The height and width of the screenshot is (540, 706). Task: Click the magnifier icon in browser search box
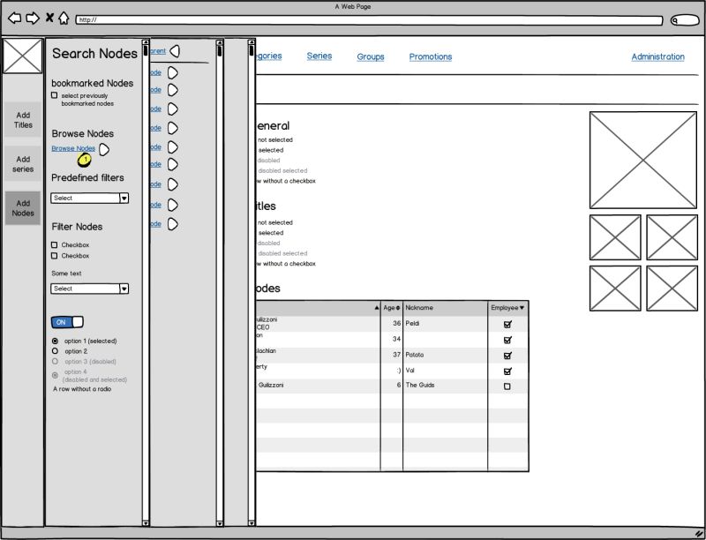pos(675,20)
